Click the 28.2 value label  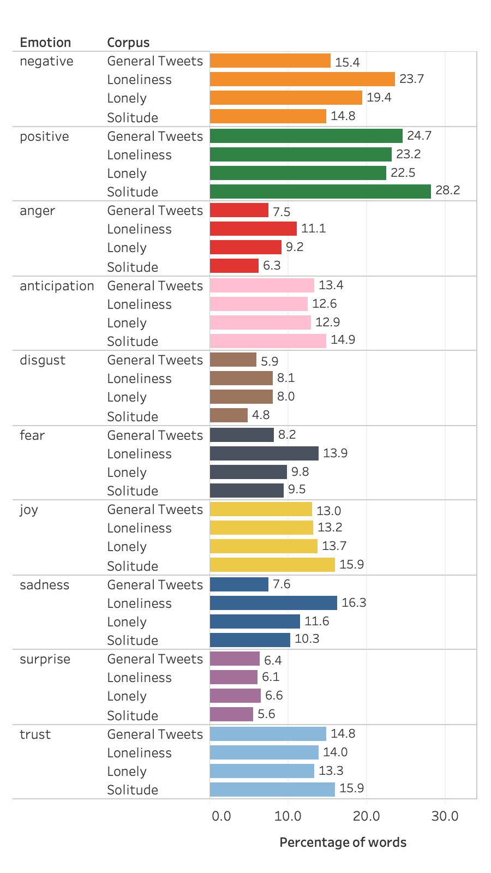click(x=447, y=190)
